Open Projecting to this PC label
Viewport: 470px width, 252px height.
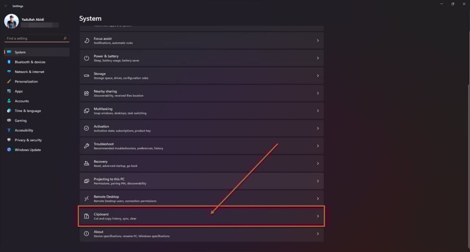tap(109, 179)
